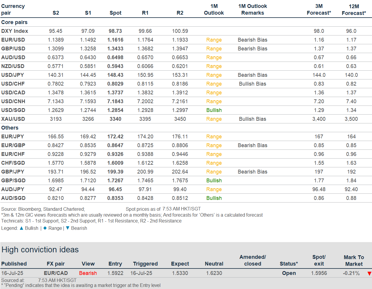Select the AUD/JPY currency pair label
This screenshot has height=289, width=372.
13,189
